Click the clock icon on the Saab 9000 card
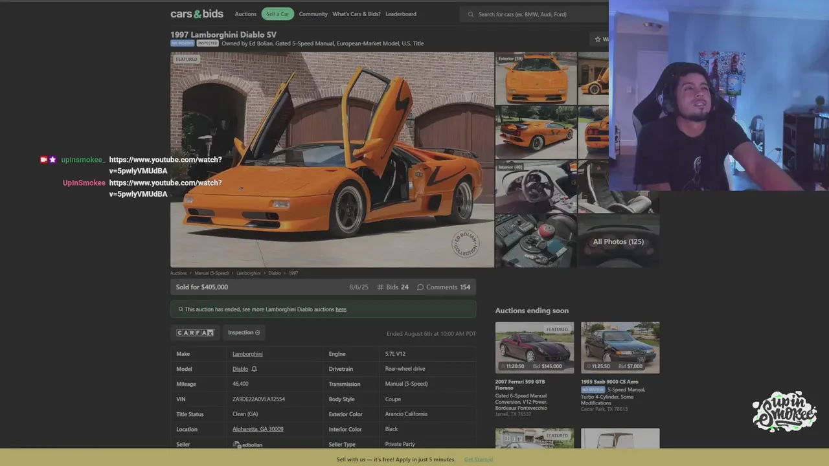Screen dimensions: 829x466 pyautogui.click(x=588, y=366)
